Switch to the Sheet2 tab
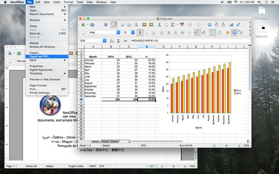This screenshot has height=174, width=279. [105, 141]
